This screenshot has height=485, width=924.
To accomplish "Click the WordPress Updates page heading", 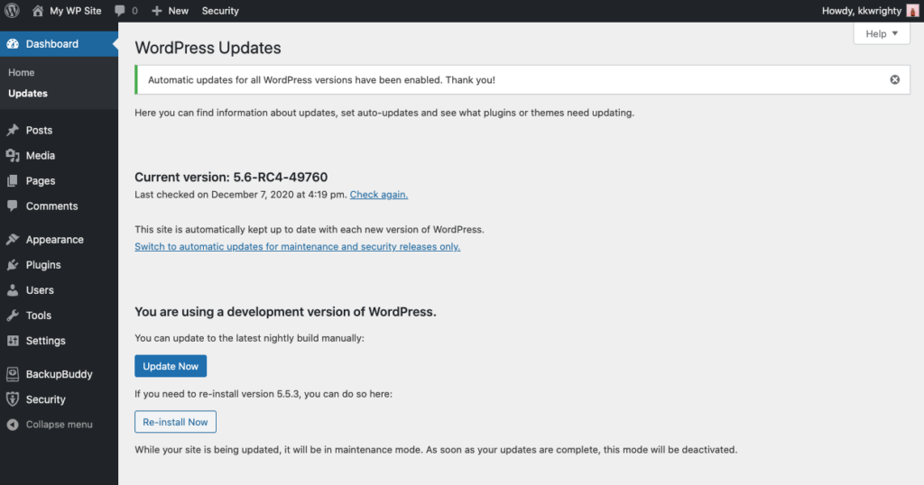I will click(x=208, y=48).
